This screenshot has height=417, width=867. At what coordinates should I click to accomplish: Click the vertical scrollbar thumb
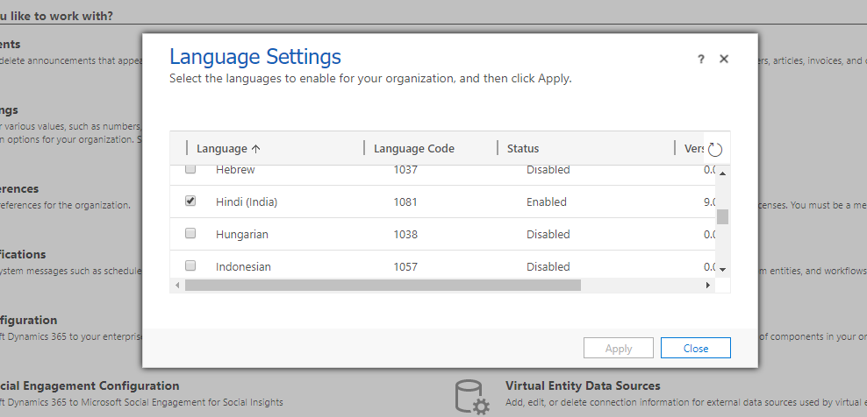[x=722, y=216]
